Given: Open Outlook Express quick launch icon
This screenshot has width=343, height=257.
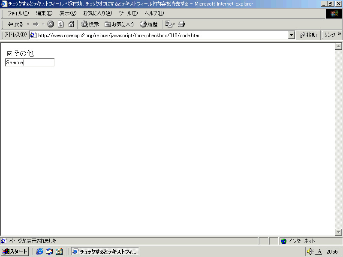Looking at the screenshot, I should tap(49, 251).
